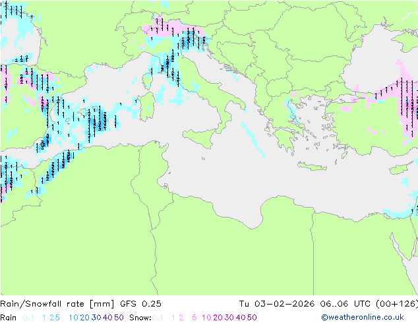Click the rain legend value 0.1

[x=28, y=318]
